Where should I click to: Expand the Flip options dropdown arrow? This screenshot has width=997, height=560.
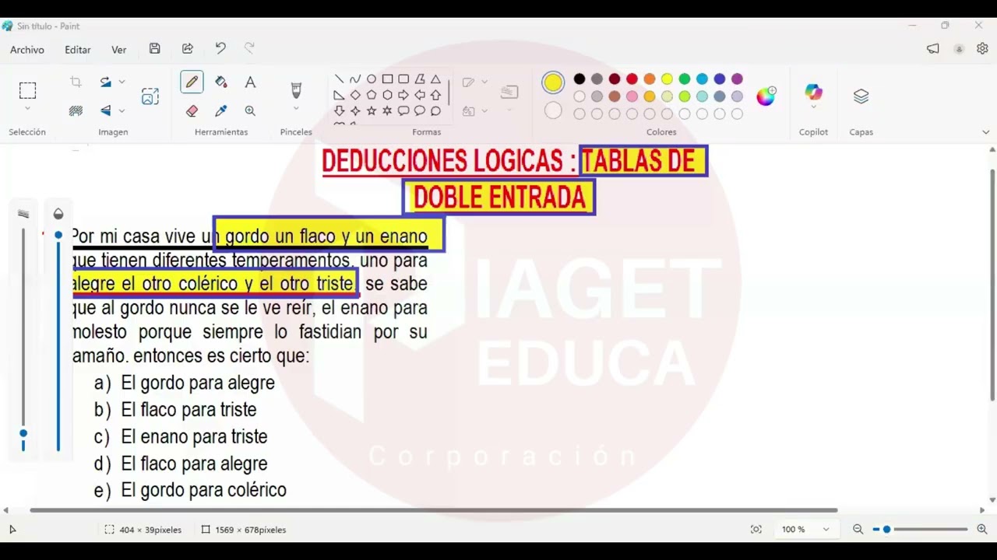point(122,110)
